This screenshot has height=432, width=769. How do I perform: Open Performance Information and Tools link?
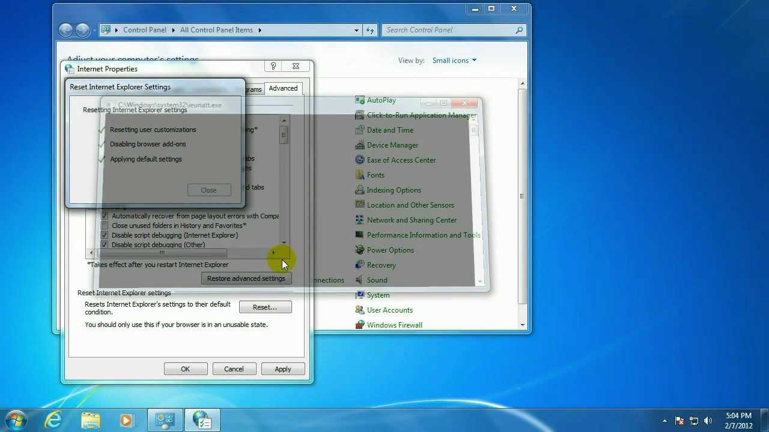[424, 235]
